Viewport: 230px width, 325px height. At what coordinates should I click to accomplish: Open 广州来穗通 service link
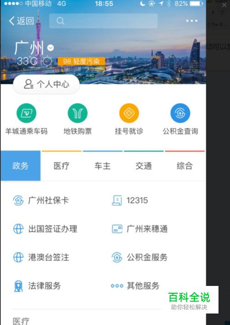147,229
